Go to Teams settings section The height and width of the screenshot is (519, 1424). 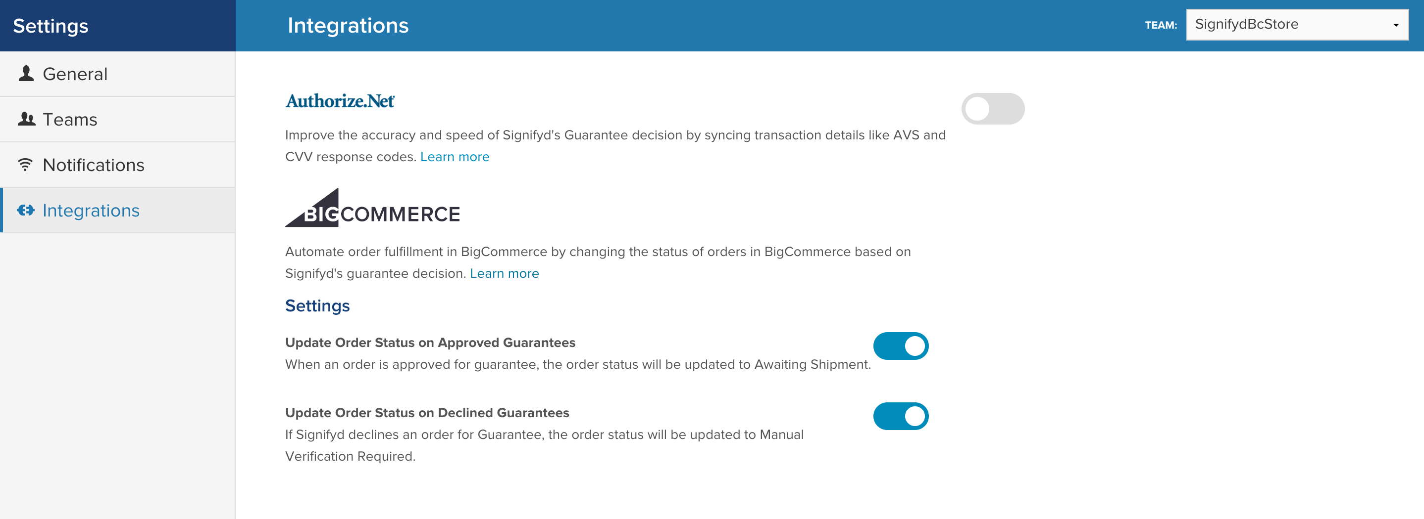coord(70,120)
